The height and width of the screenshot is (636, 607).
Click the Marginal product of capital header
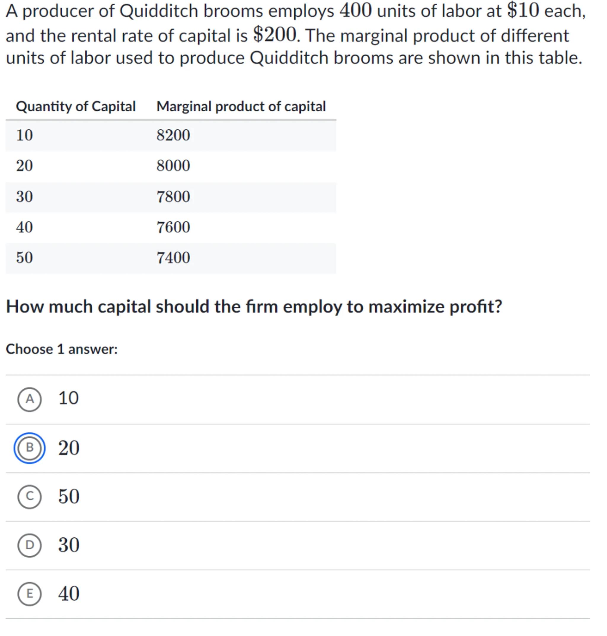pyautogui.click(x=241, y=106)
